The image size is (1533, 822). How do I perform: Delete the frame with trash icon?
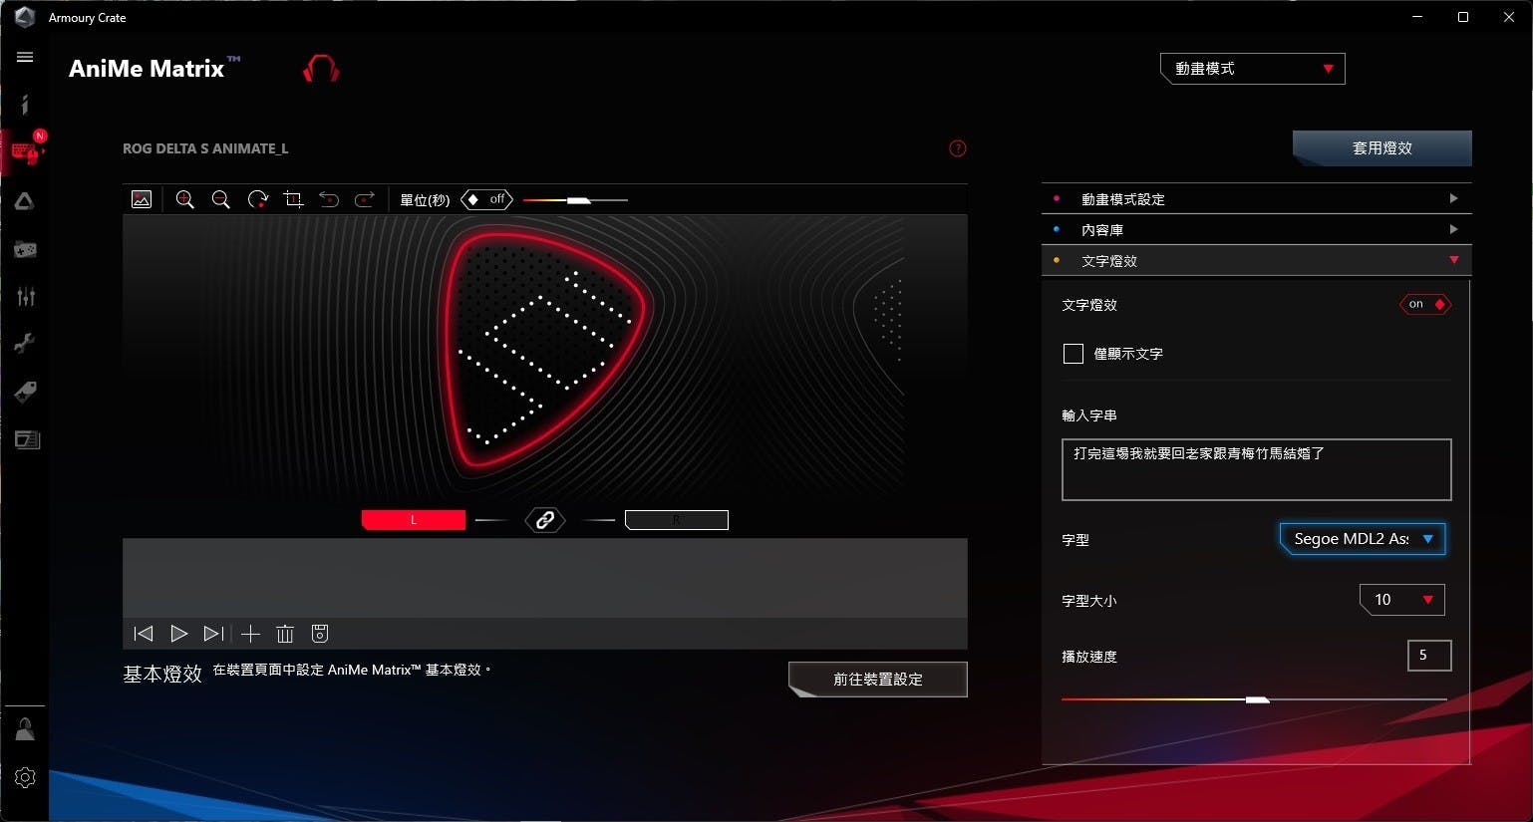pos(285,634)
